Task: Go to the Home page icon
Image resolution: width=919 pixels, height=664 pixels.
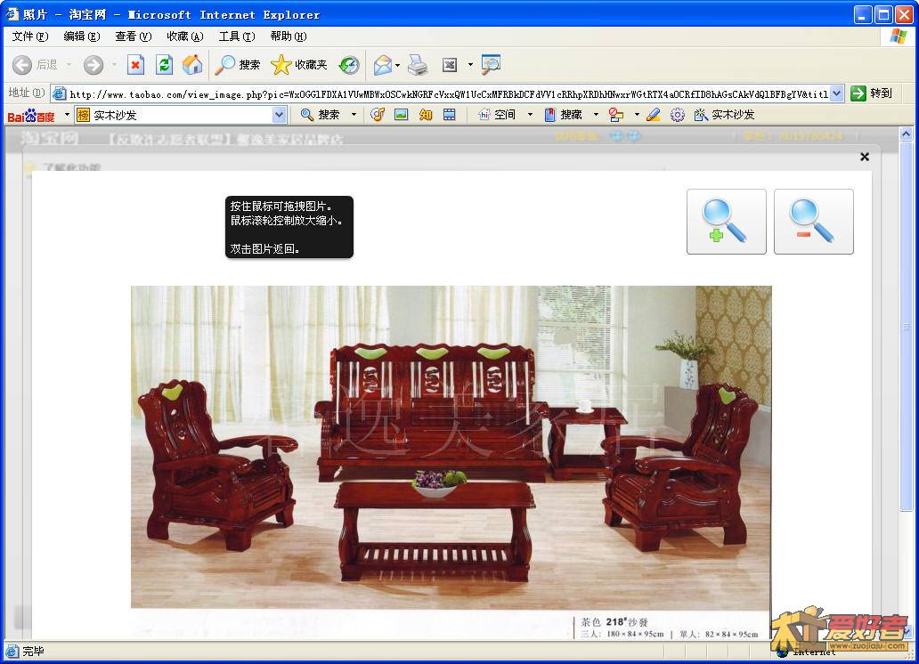Action: tap(192, 65)
